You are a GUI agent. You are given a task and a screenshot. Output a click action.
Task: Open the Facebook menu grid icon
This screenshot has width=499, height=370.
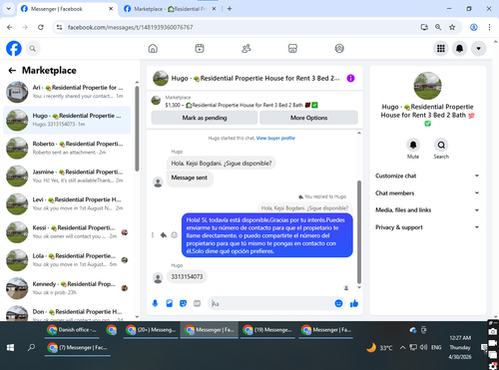441,49
